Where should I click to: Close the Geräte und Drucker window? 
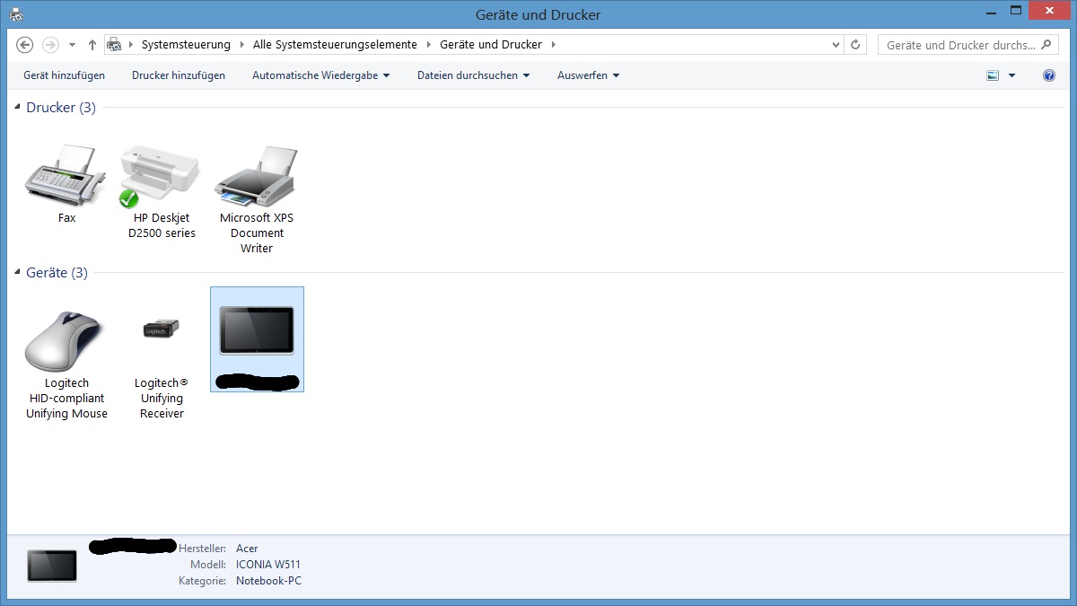(1048, 11)
